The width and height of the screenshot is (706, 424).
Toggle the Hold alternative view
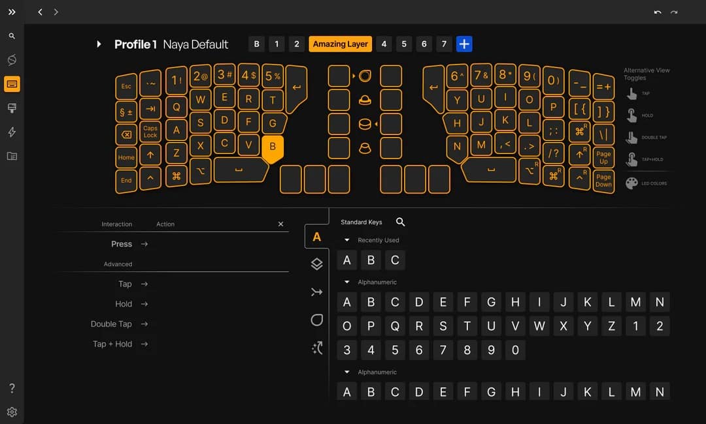631,114
